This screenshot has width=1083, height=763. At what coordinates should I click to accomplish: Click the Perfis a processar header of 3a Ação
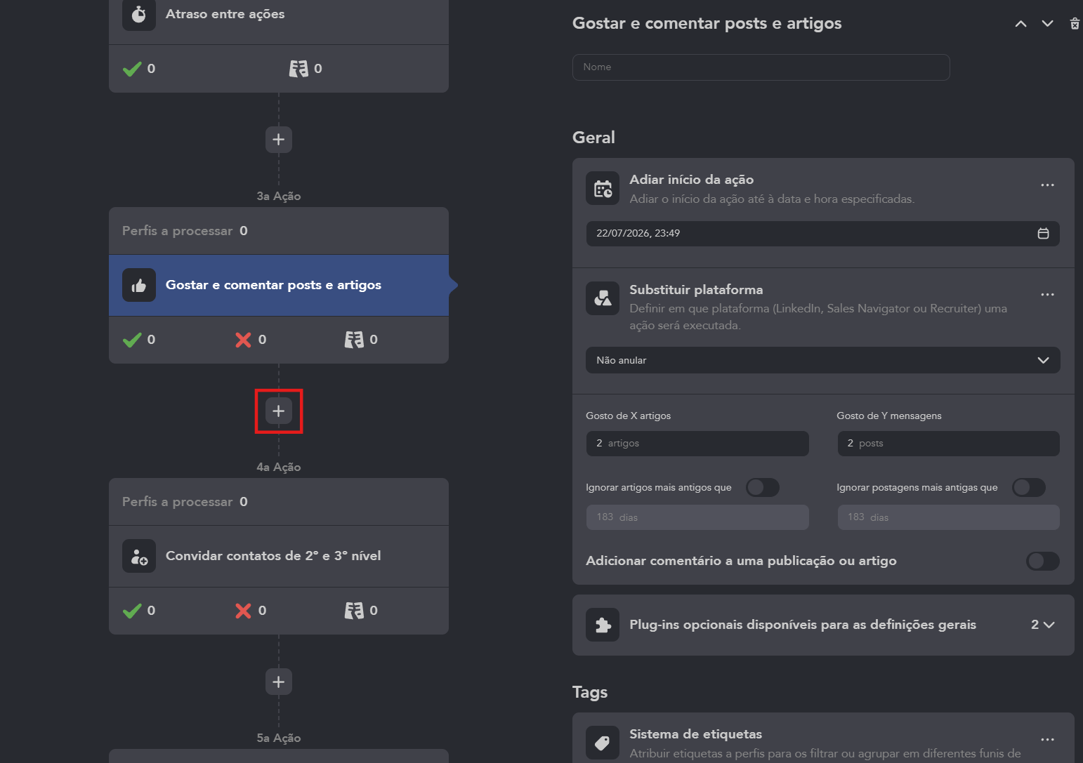279,231
